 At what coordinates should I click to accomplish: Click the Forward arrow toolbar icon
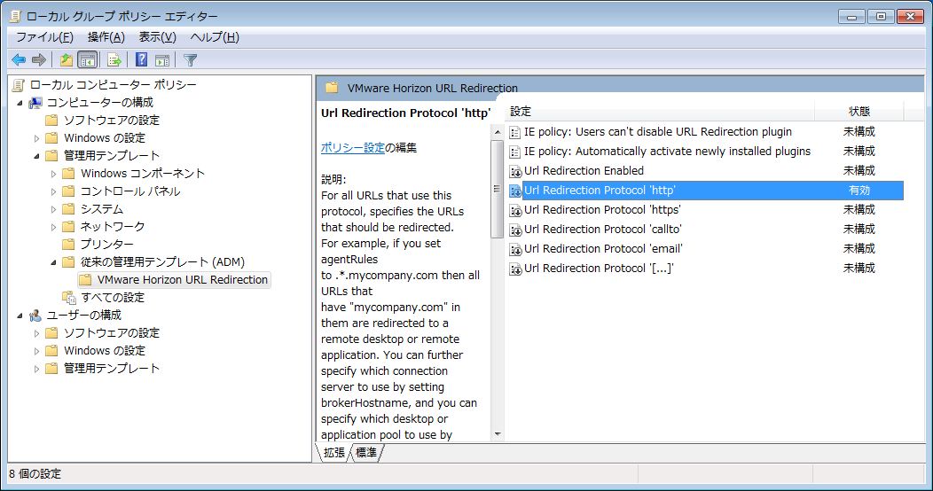(39, 59)
